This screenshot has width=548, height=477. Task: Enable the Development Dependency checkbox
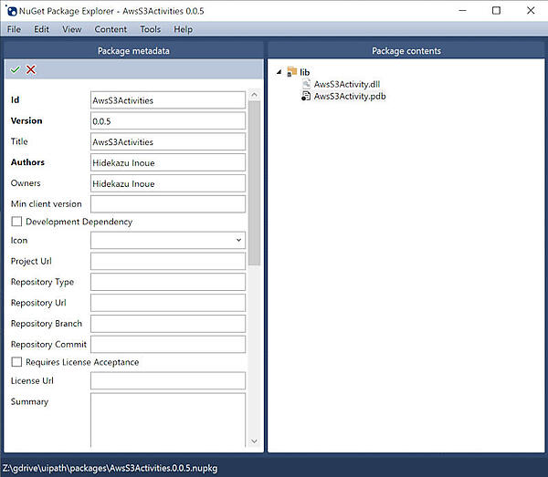(x=16, y=222)
